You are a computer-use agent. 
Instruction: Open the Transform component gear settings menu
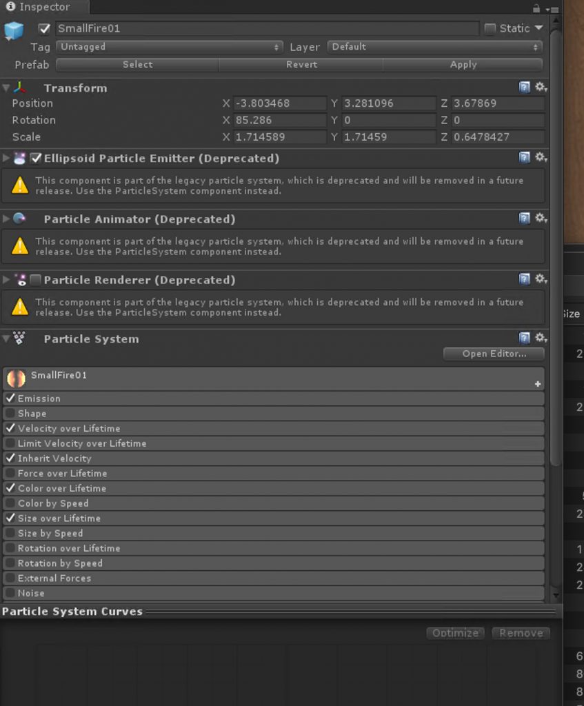[541, 88]
